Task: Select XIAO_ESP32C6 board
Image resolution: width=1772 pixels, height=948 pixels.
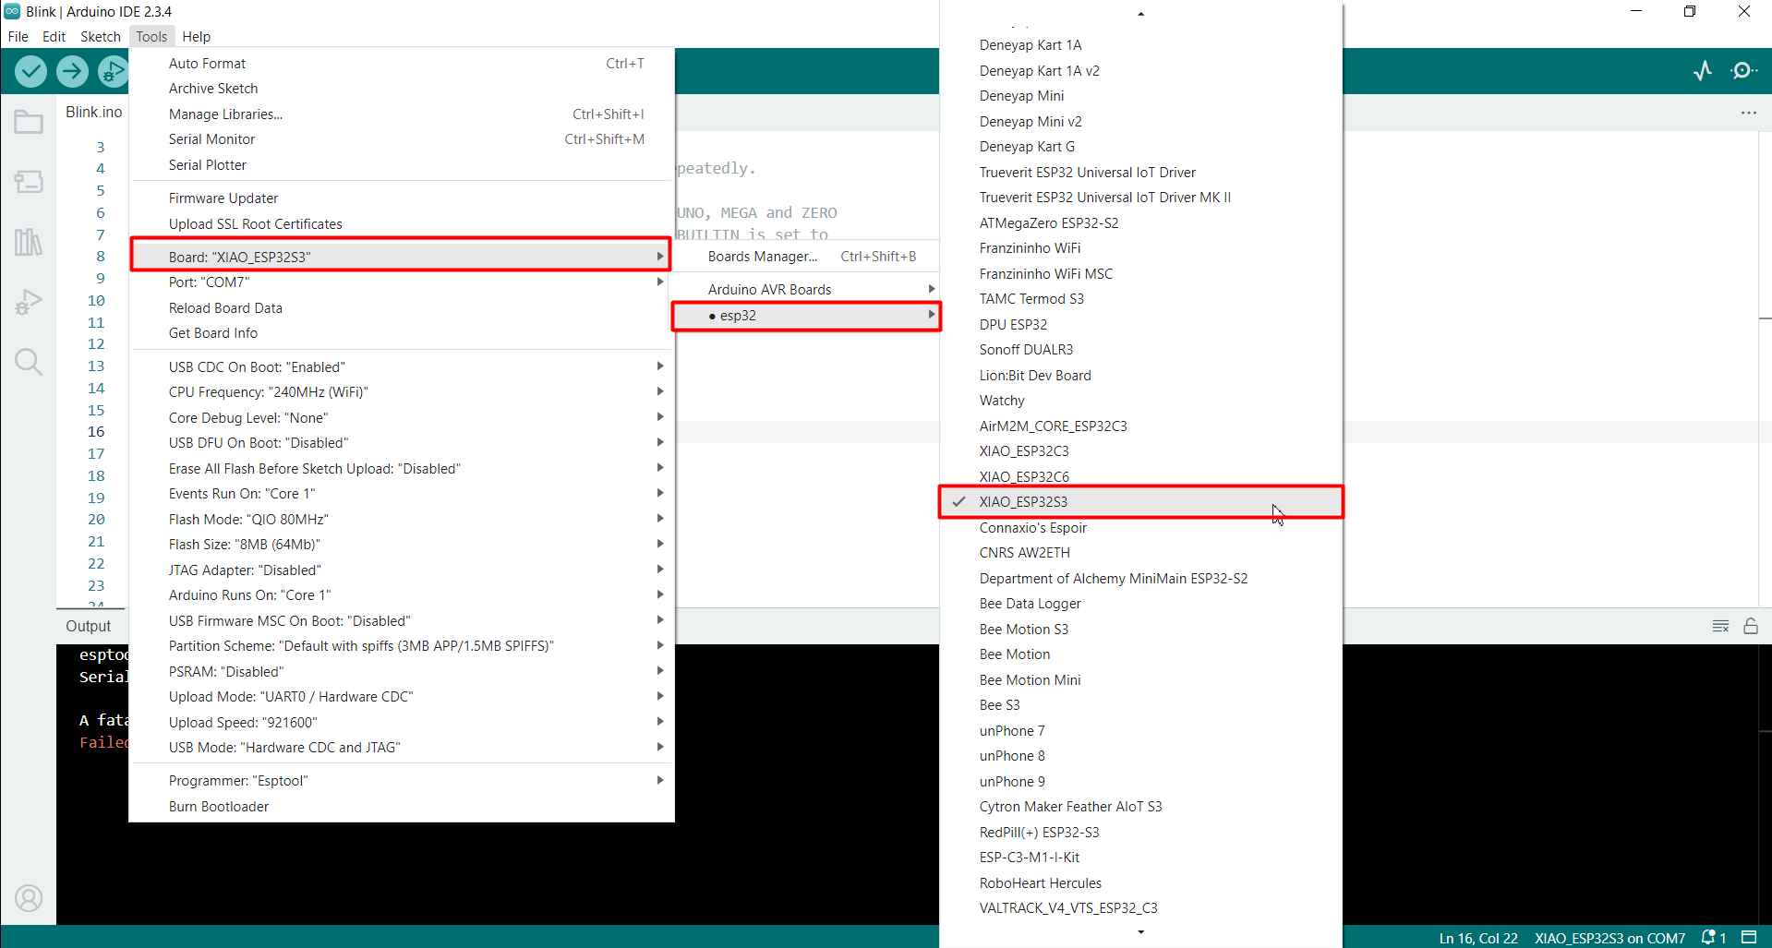Action: coord(1140,477)
